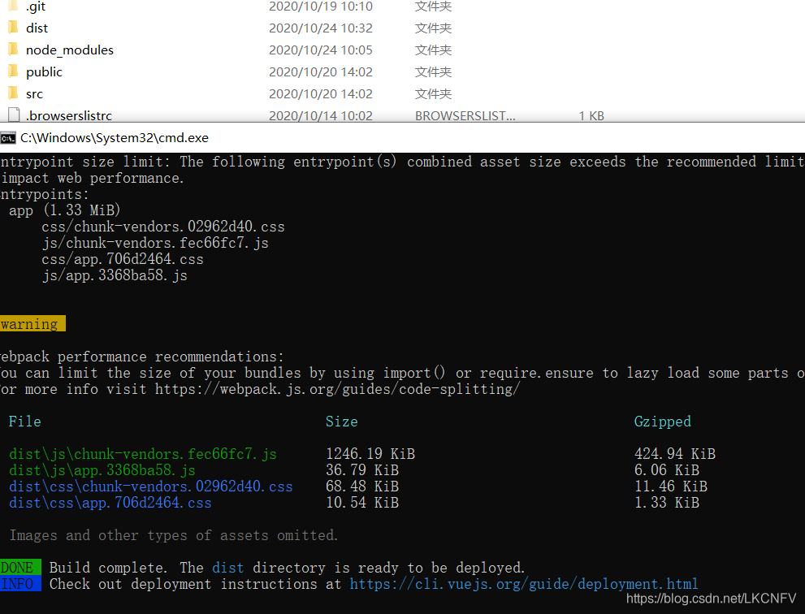Select the src folder name

point(34,94)
